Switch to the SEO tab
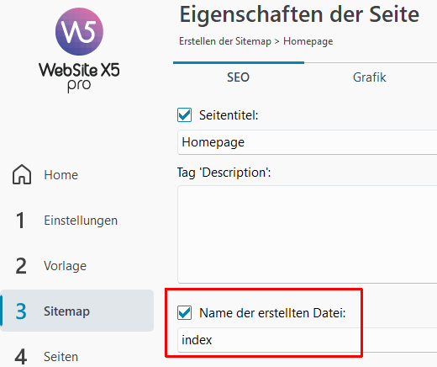437x367 pixels. (x=239, y=77)
